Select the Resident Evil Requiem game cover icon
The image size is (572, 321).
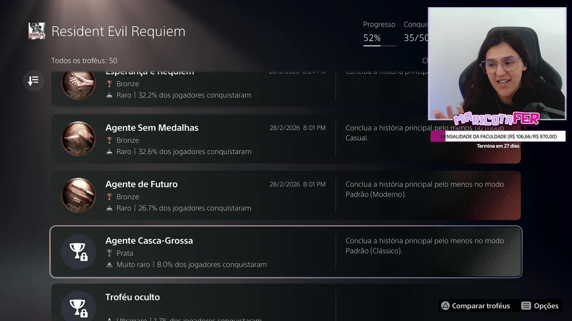[37, 31]
